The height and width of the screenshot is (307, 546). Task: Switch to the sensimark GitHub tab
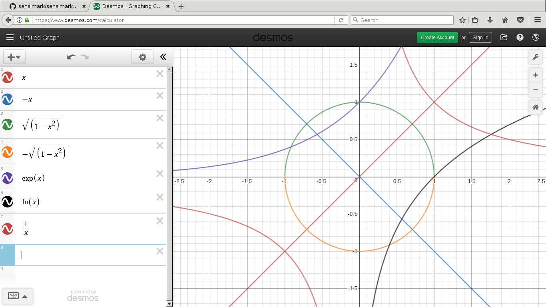point(47,6)
